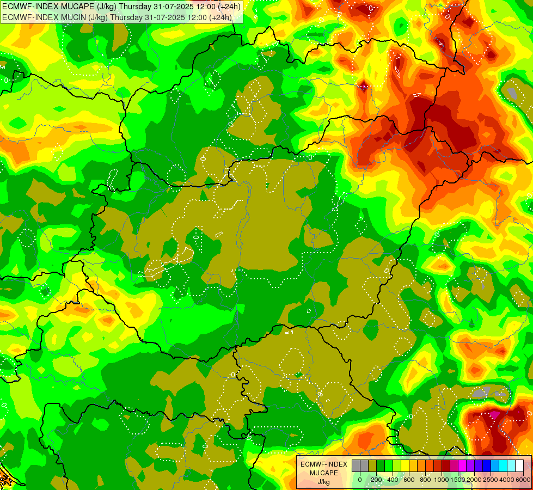Click the legend scale value 400
The width and height of the screenshot is (533, 490).
(393, 480)
